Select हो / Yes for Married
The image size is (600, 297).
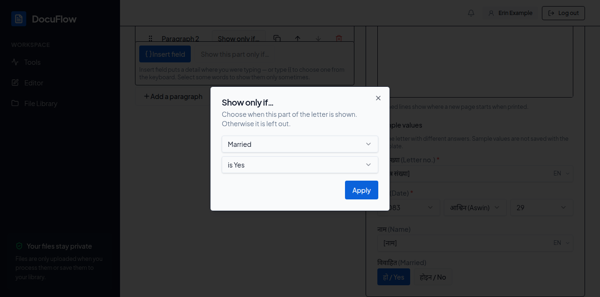[394, 277]
